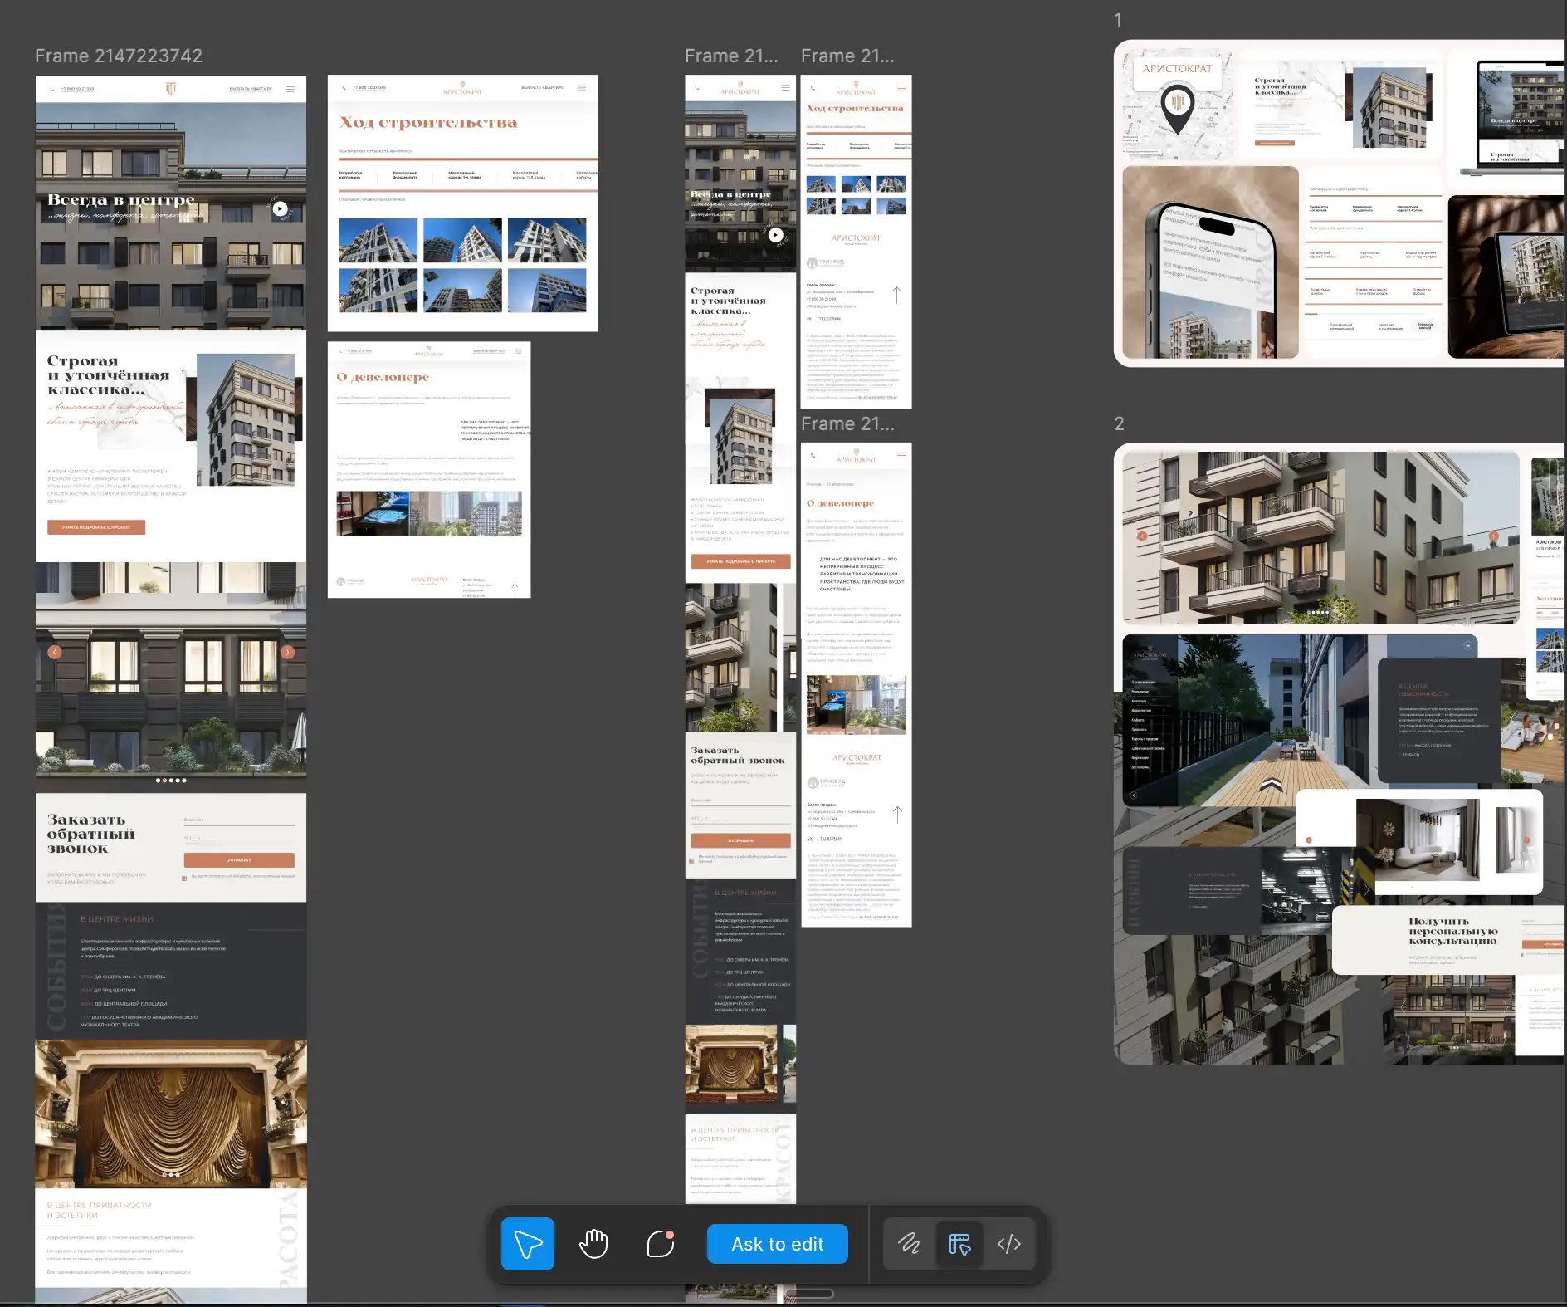This screenshot has width=1567, height=1307.
Task: Switch to the Hand tool
Action: point(593,1244)
